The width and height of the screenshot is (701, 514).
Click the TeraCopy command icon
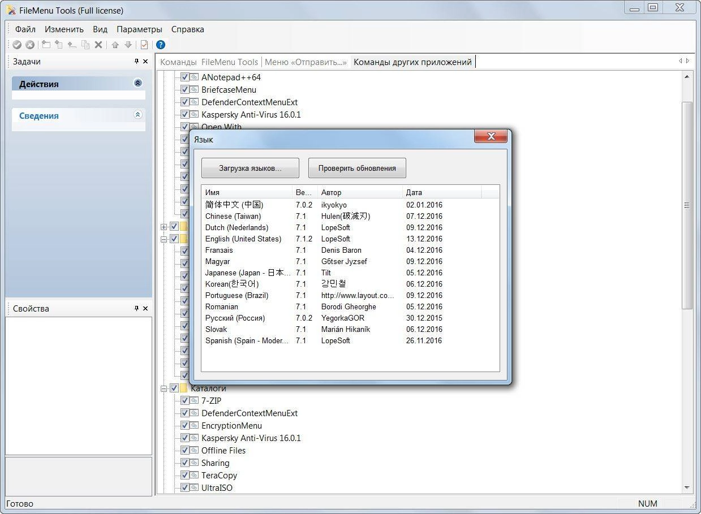(x=194, y=475)
